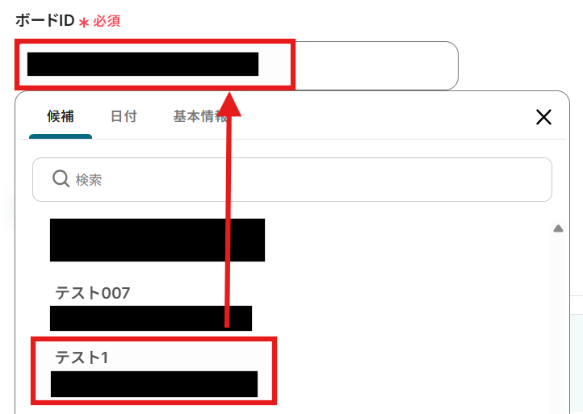Click the redacted ID under テスト007

tap(150, 319)
